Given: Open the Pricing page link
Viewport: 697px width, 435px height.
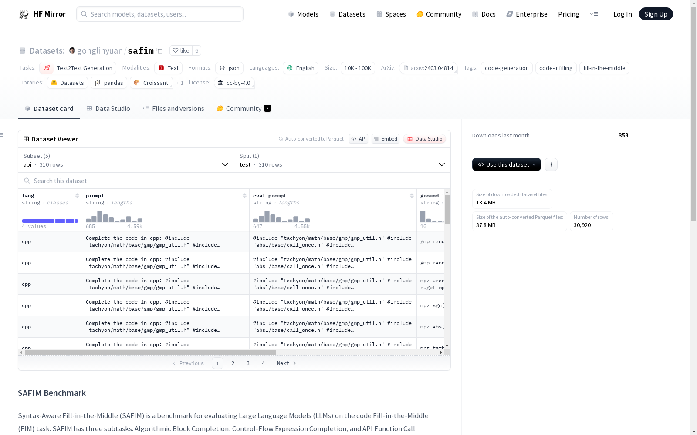Looking at the screenshot, I should pyautogui.click(x=568, y=14).
